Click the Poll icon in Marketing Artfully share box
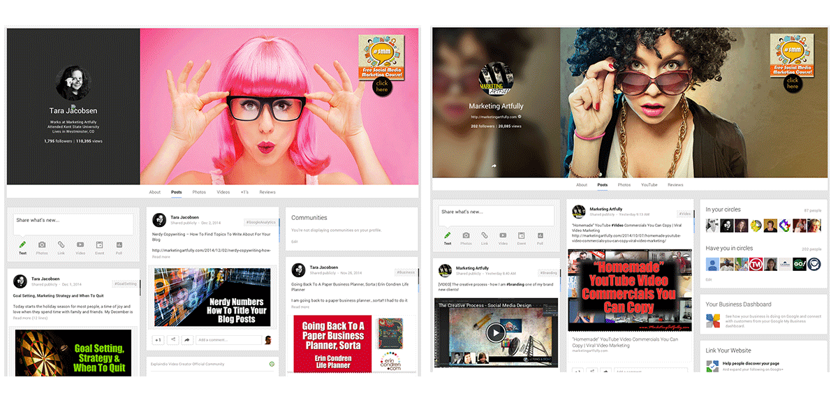Viewport: 838px width, 419px height. tap(540, 235)
